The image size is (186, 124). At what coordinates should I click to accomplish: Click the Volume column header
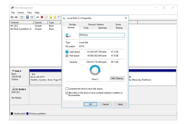pyautogui.click(x=21, y=22)
